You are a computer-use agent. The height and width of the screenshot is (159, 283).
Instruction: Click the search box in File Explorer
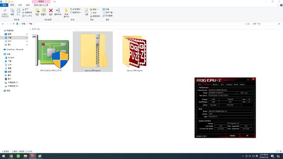tap(266, 24)
